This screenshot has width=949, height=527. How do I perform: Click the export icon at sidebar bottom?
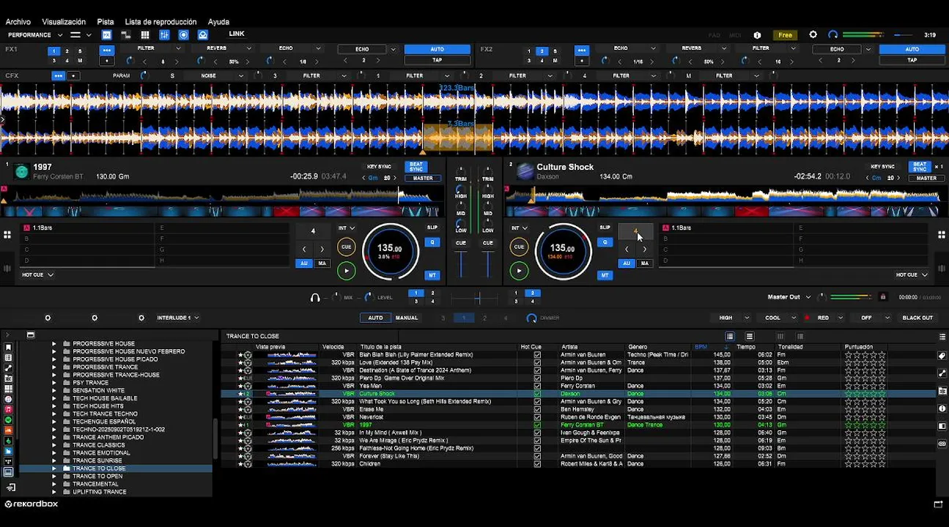coord(10,487)
